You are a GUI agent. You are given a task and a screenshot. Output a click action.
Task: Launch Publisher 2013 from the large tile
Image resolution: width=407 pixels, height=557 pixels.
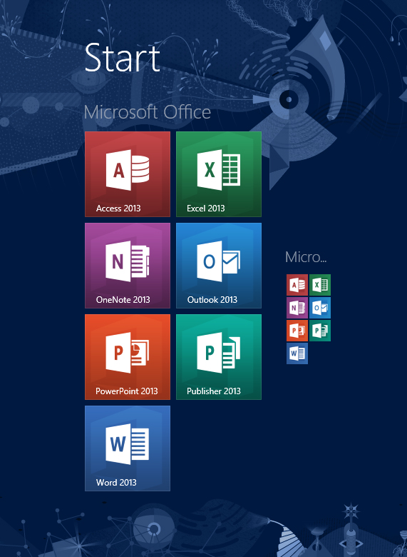pos(219,356)
